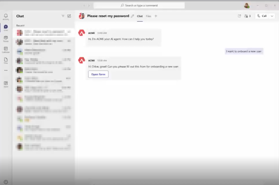Image resolution: width=279 pixels, height=185 pixels.
Task: Click the Search or type a command box
Action: tap(139, 5)
